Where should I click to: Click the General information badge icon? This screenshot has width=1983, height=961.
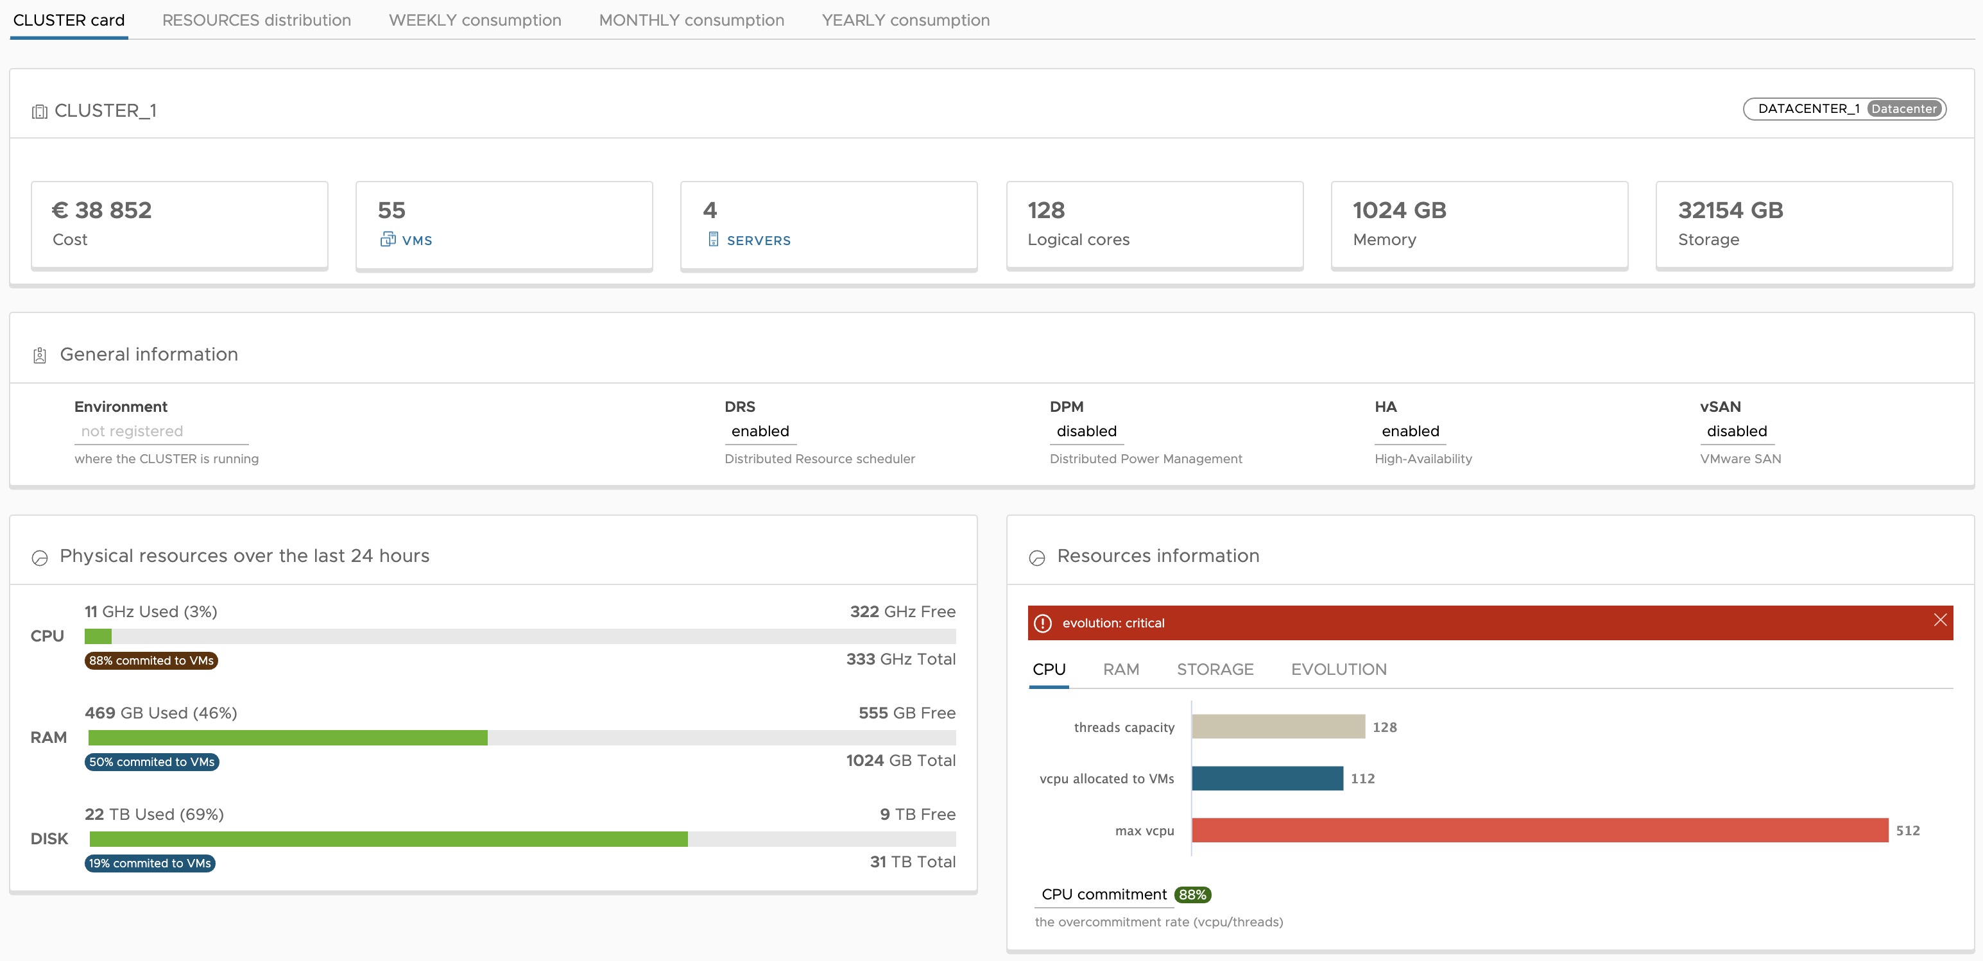(x=39, y=355)
